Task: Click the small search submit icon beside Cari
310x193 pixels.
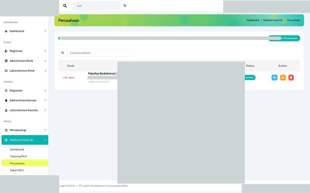Action: pos(125,6)
